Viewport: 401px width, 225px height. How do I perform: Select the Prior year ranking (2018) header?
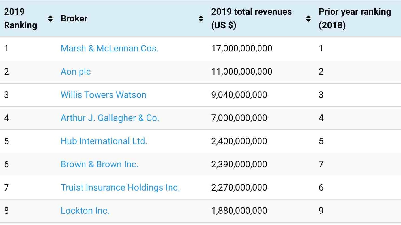(x=355, y=19)
